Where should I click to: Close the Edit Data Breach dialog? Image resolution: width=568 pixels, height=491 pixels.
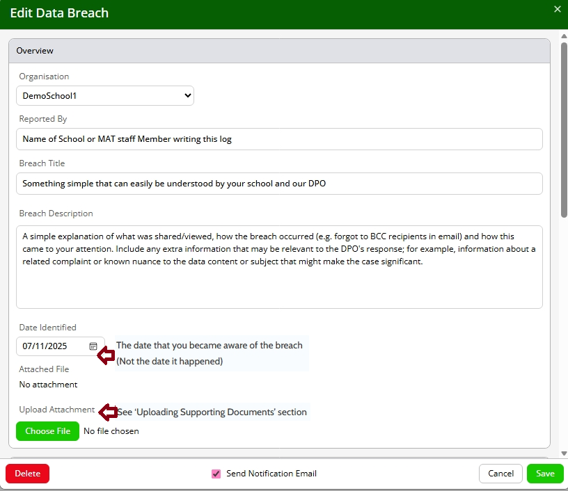(x=557, y=9)
